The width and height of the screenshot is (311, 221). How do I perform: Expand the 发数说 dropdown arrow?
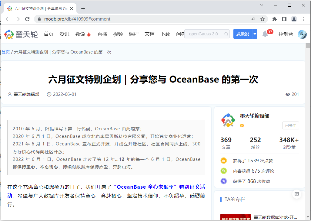[255, 34]
